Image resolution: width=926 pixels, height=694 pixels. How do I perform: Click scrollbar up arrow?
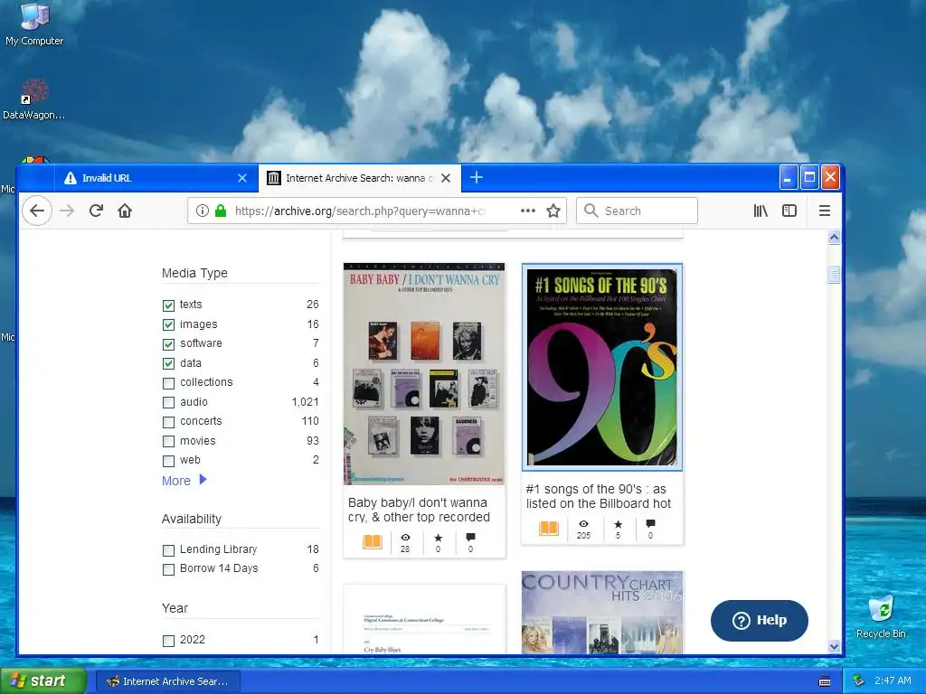click(834, 238)
